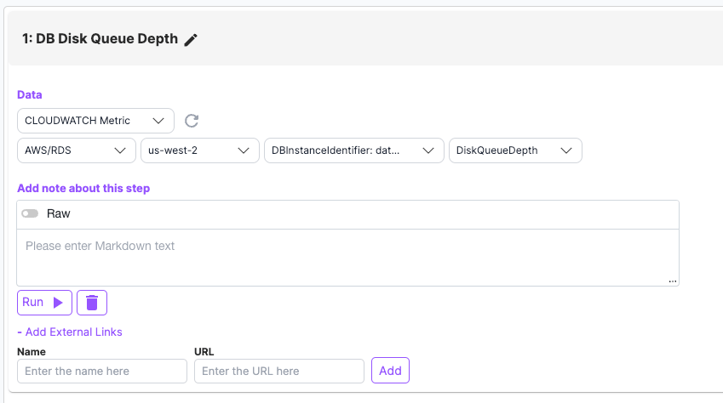Open the AWS/RDS namespace dropdown
Viewport: 723px width, 403px height.
77,150
